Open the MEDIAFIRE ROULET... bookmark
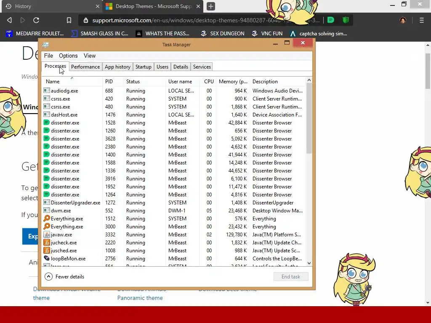 coord(35,34)
